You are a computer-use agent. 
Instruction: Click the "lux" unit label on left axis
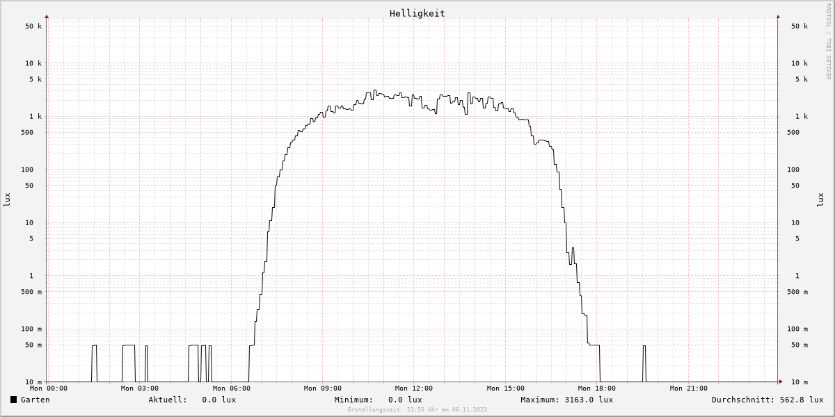[x=7, y=199]
